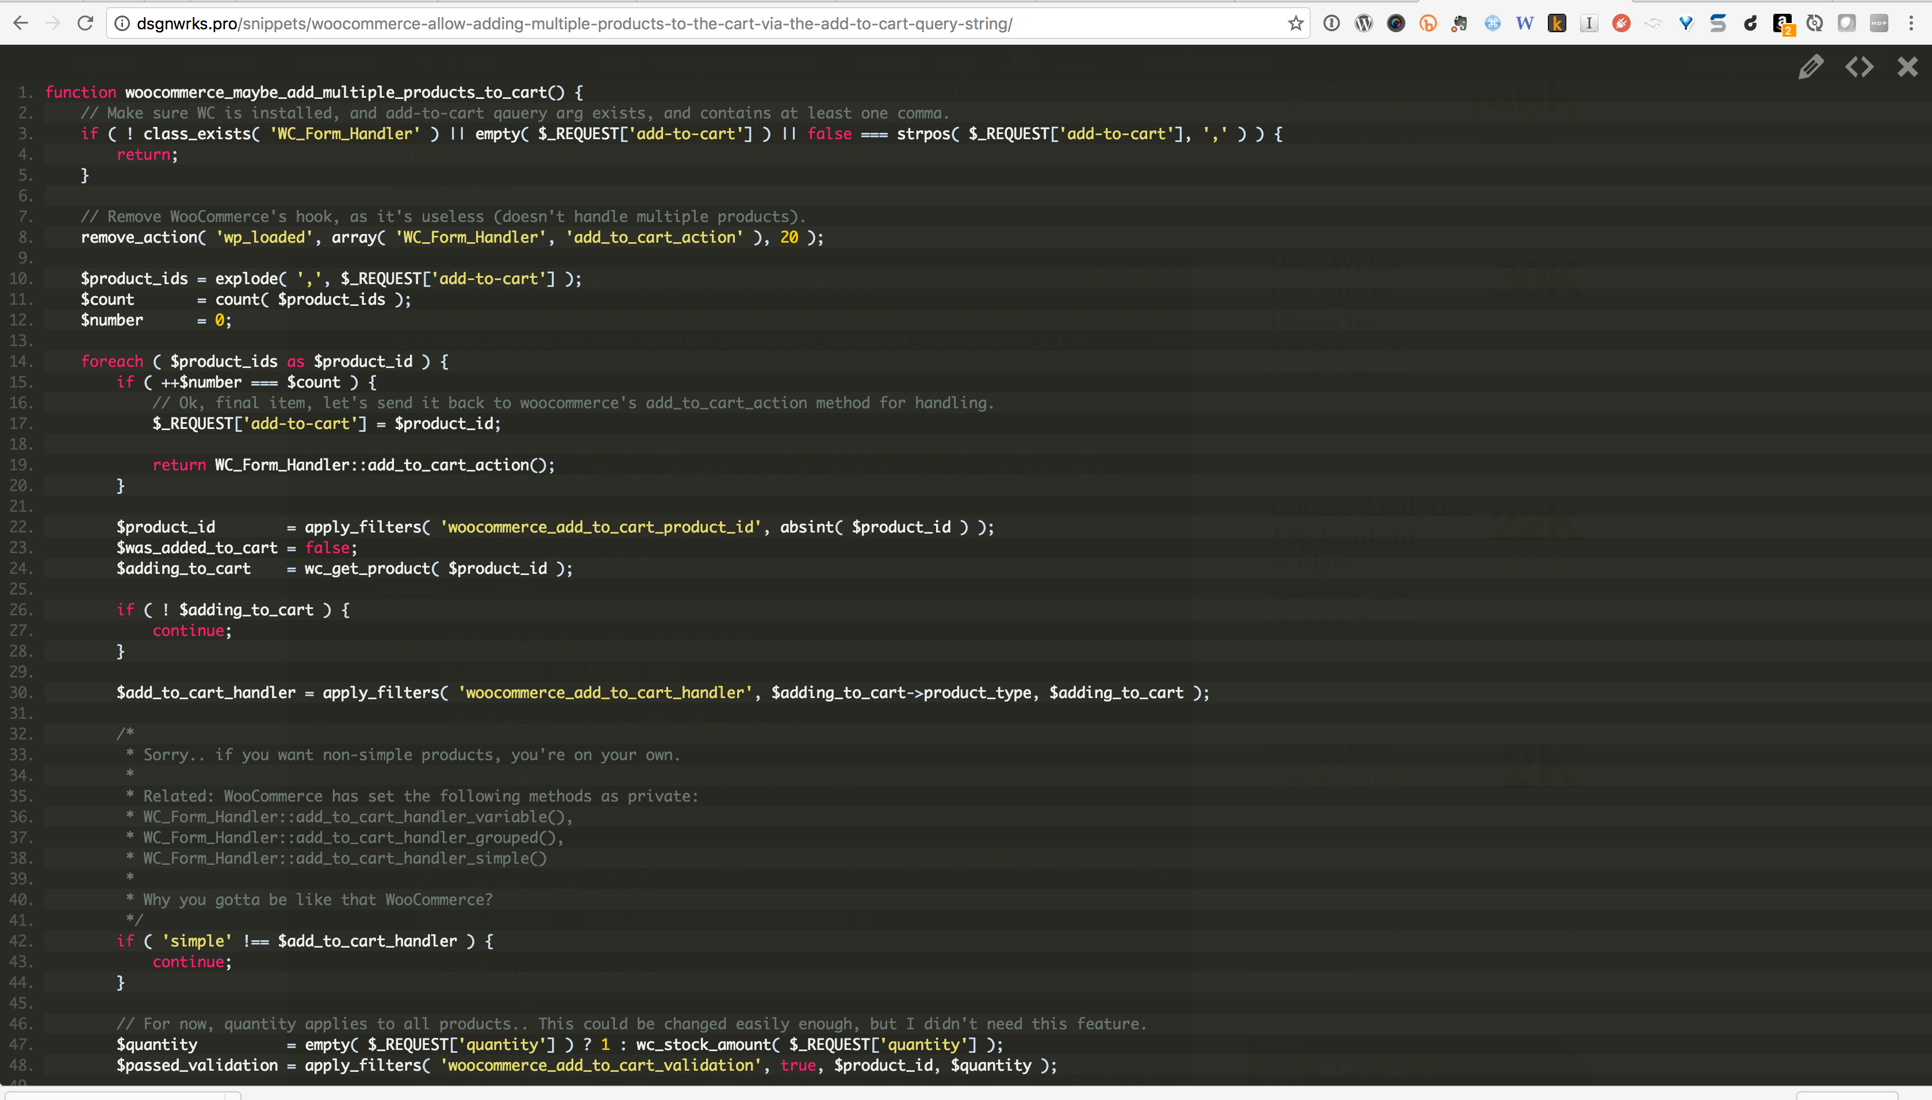Screen dimensions: 1932x1100
Task: Click 'wc_get_product(' on line 24
Action: [371, 568]
